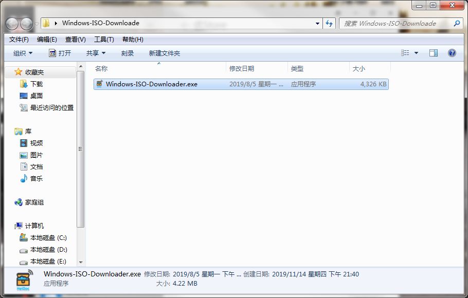This screenshot has width=468, height=298.
Task: Click the 创建日期 value in details pane
Action: (x=315, y=274)
